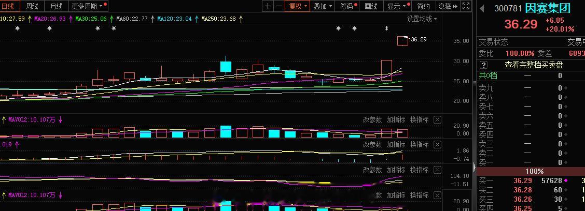This screenshot has width=585, height=211.
Task: Open the 复权 adjustment dropdown
Action: click(x=297, y=6)
